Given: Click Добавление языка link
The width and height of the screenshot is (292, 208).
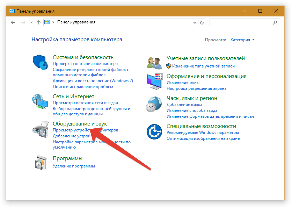Looking at the screenshot, I should point(184,105).
